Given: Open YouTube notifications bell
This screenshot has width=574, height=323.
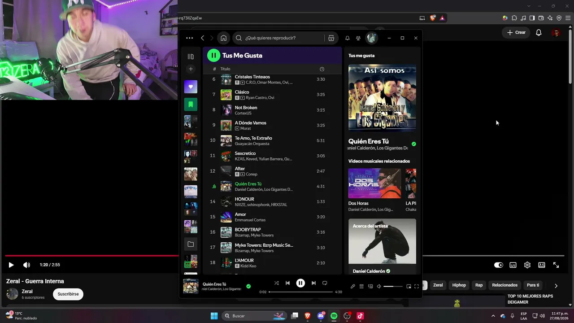Looking at the screenshot, I should click(539, 32).
